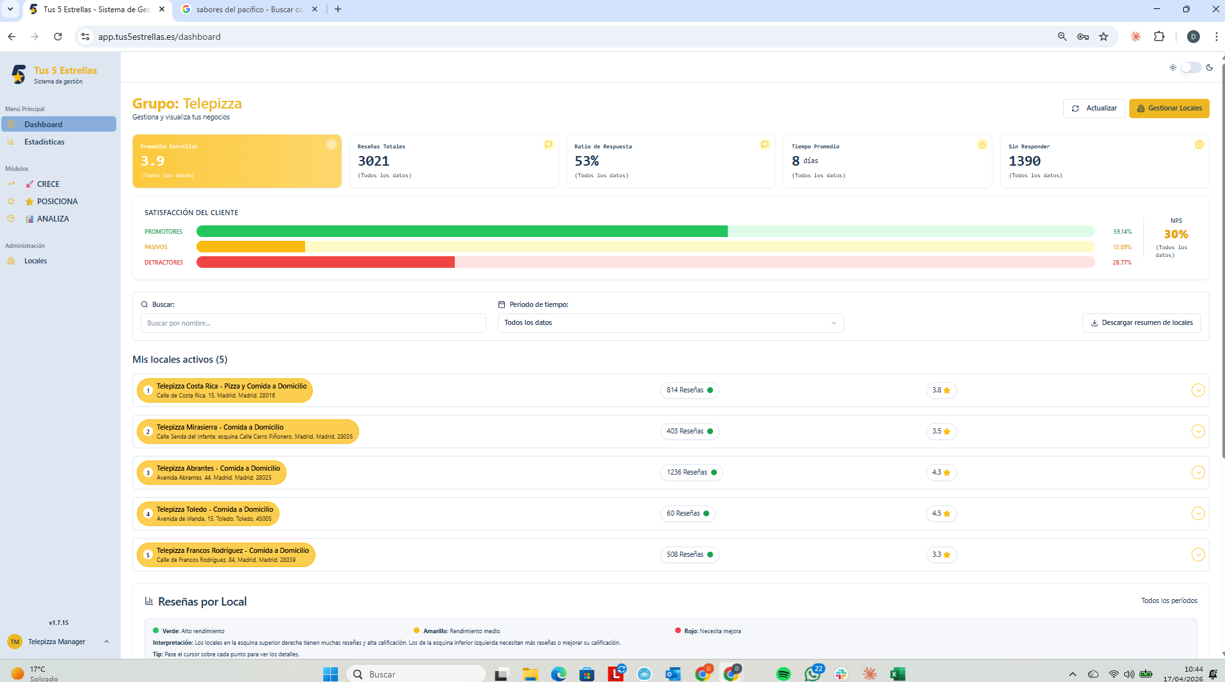The image size is (1225, 682).
Task: Click the chat icon on Ratio de Respuesta card
Action: pos(764,144)
